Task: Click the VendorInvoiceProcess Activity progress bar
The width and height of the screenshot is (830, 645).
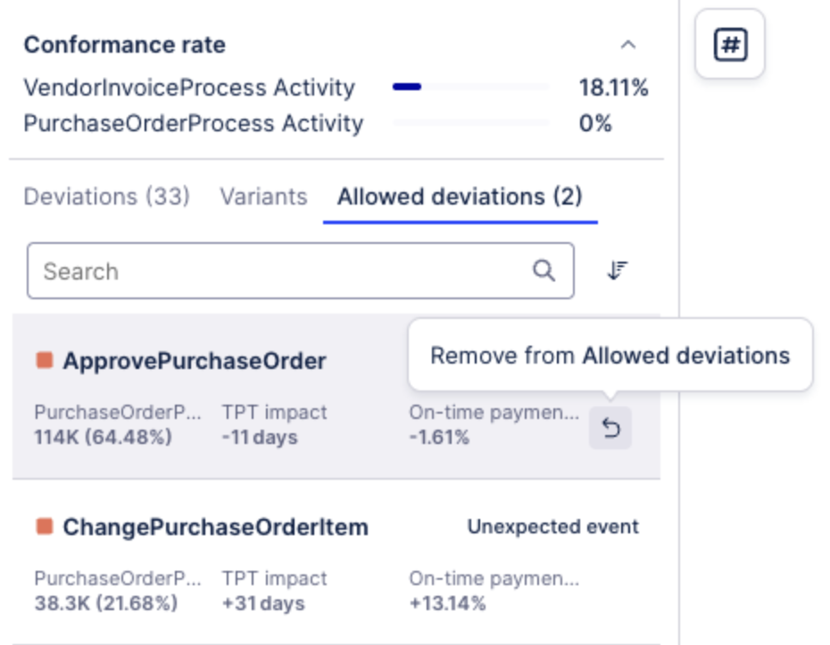Action: click(470, 88)
